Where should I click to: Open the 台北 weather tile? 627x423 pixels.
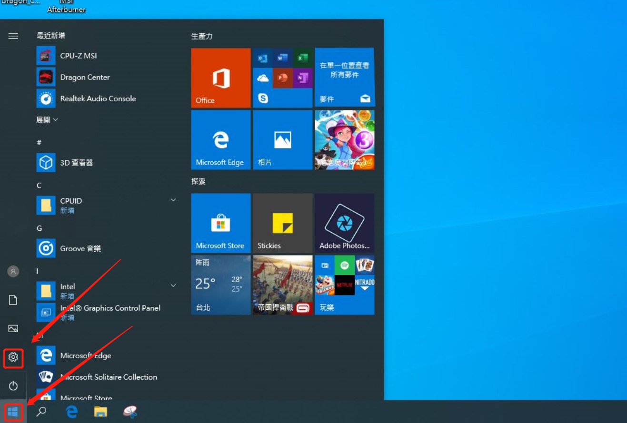pos(221,285)
